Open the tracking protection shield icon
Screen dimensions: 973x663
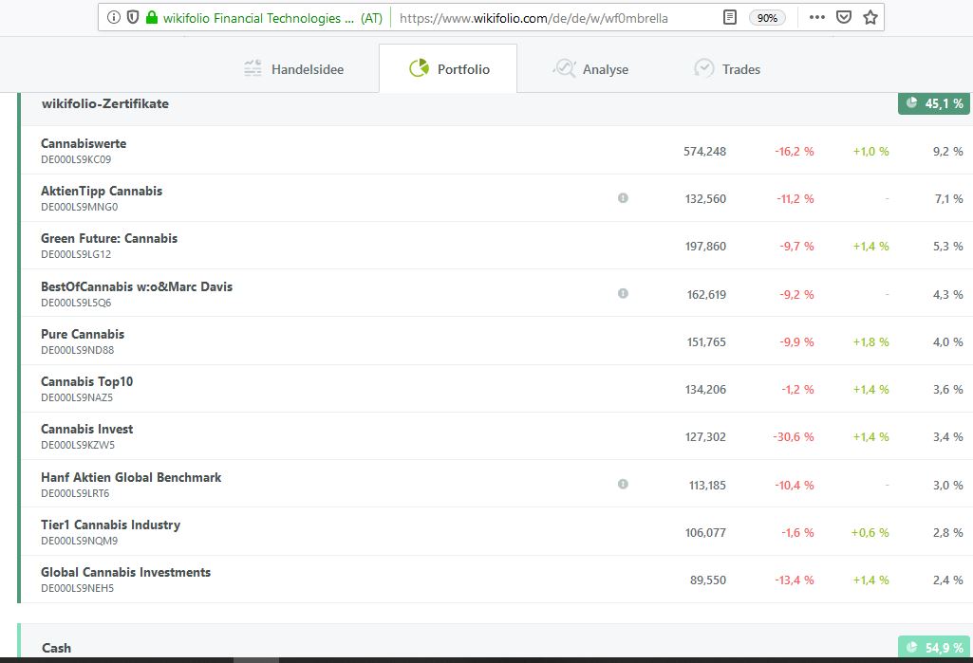pos(133,17)
